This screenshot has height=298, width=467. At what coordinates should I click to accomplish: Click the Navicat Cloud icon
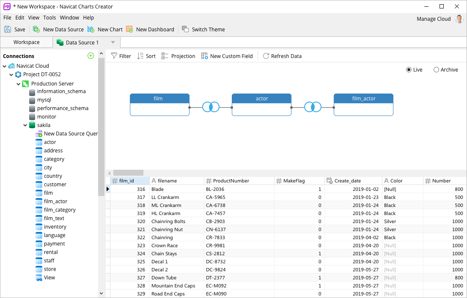tap(11, 66)
